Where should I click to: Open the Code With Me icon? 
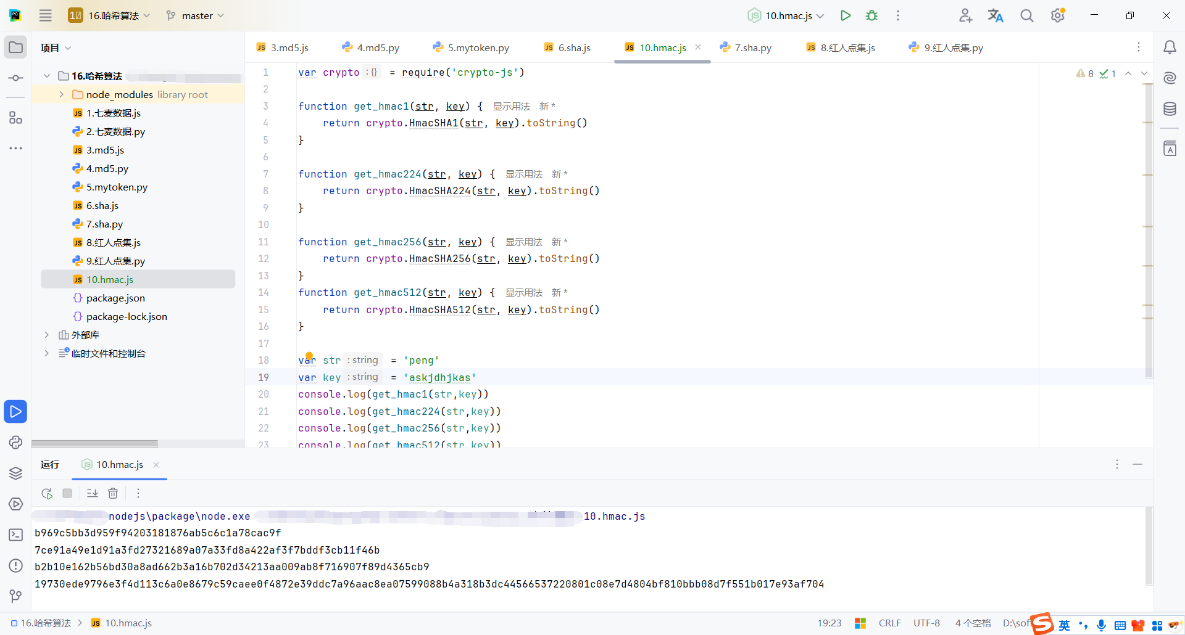coord(966,15)
